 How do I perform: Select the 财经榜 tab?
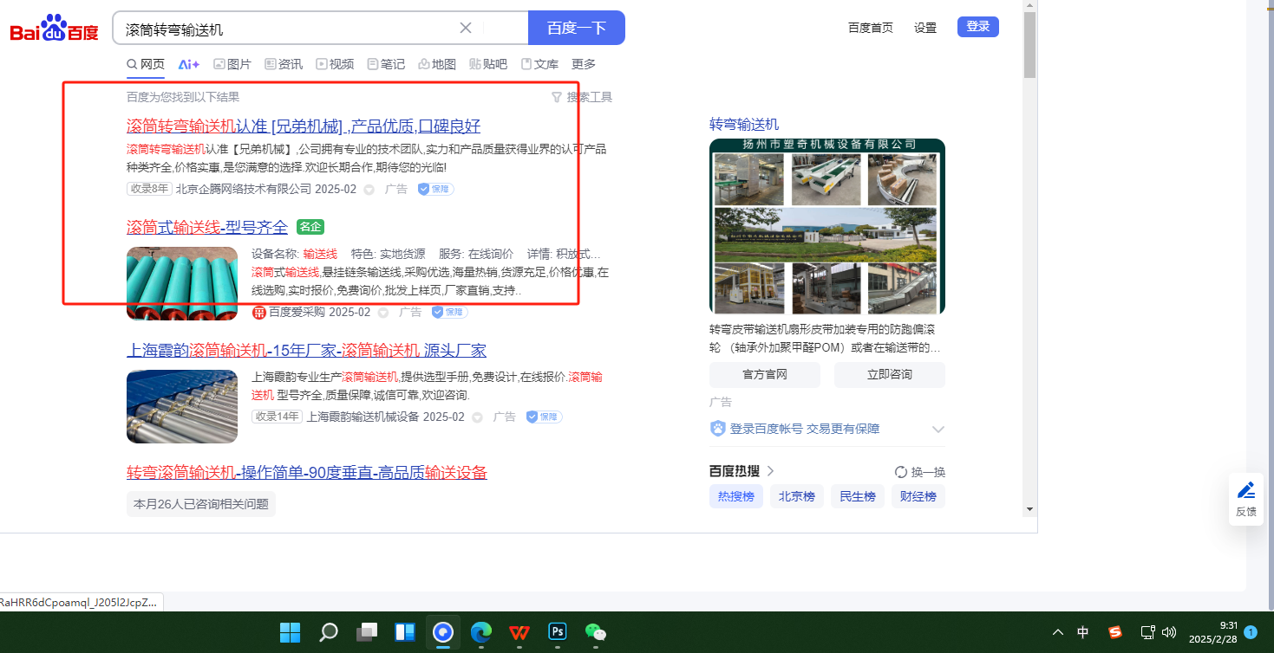pos(918,497)
